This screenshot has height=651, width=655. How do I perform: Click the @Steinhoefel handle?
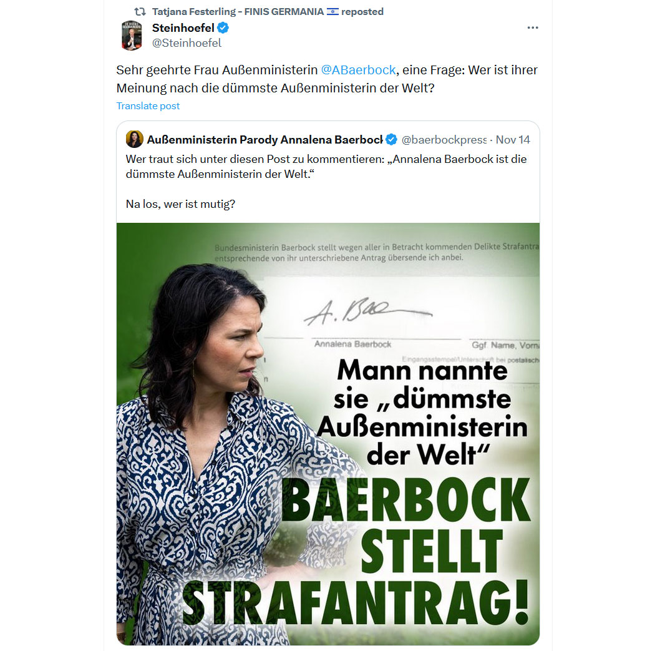point(187,43)
